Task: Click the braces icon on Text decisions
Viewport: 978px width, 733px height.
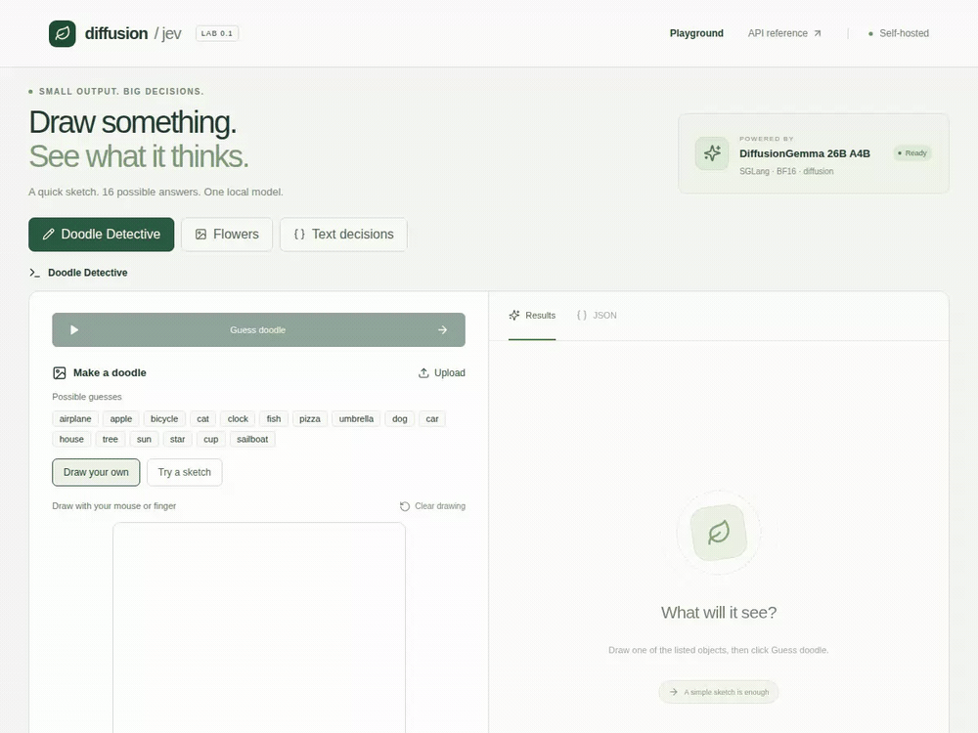Action: pos(299,235)
